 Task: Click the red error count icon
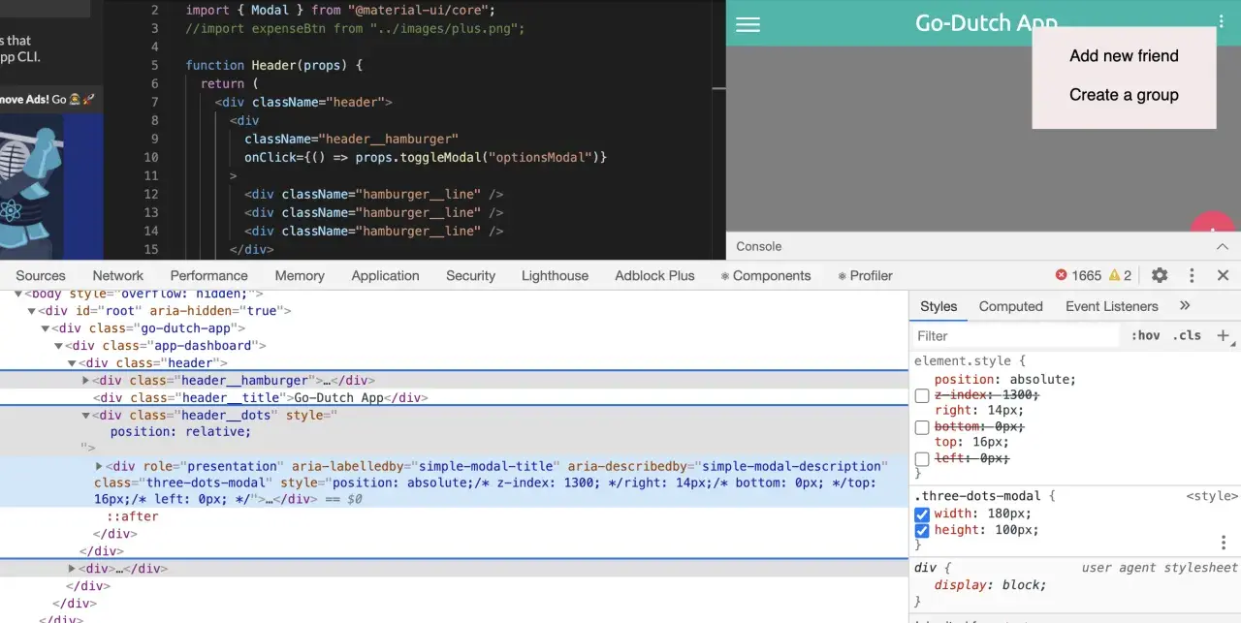click(1061, 275)
